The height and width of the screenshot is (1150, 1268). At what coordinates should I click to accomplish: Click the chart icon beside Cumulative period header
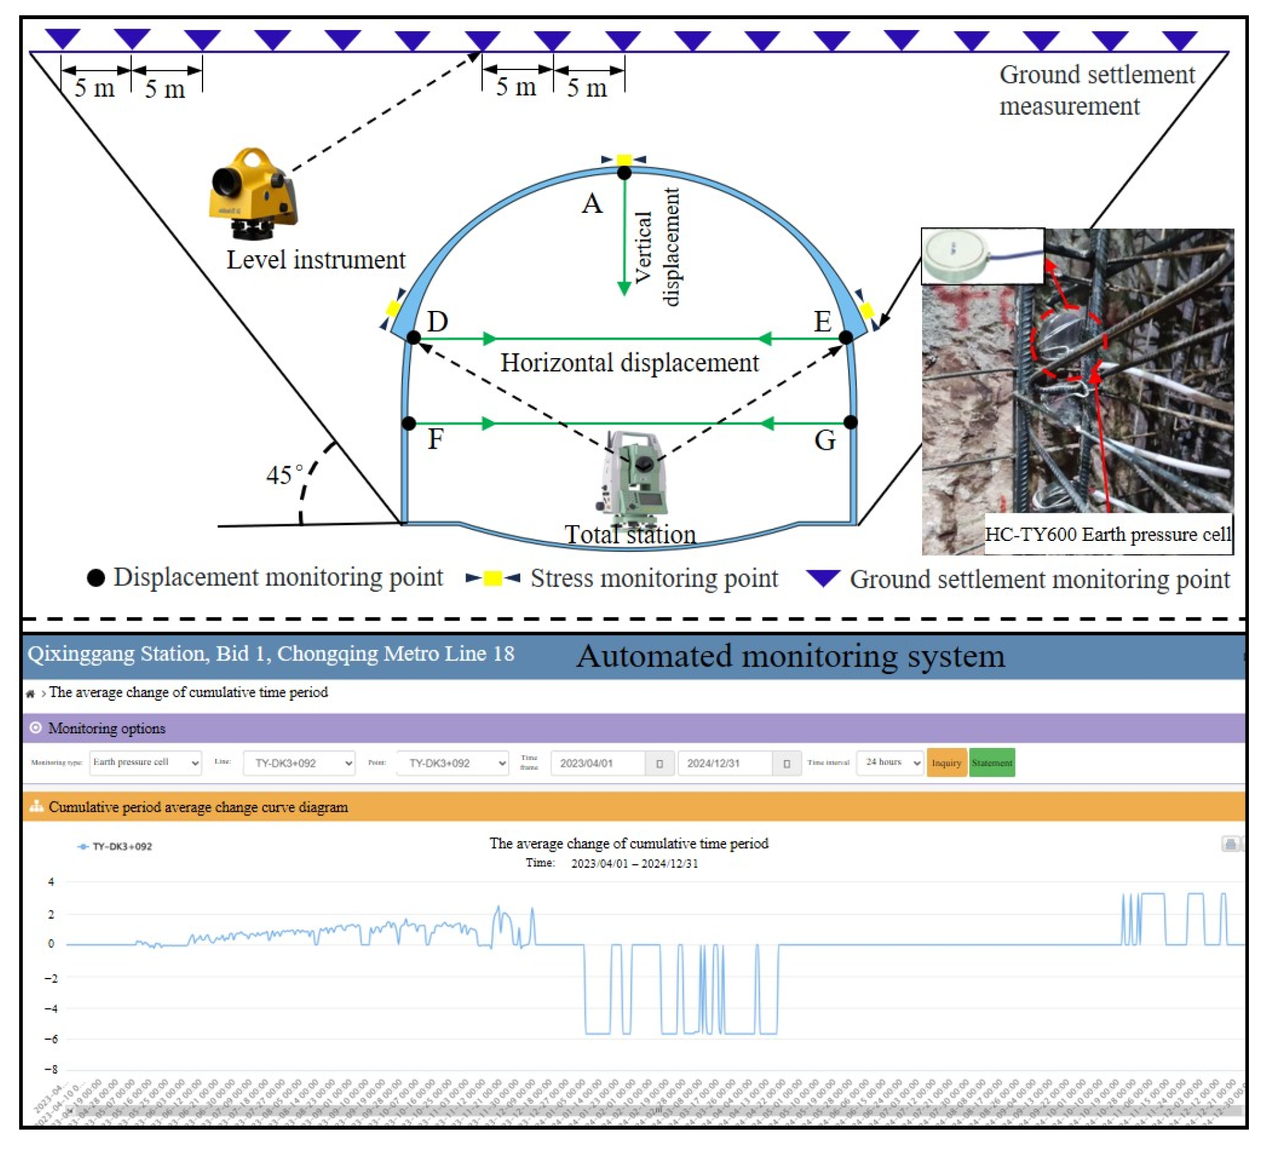(36, 806)
